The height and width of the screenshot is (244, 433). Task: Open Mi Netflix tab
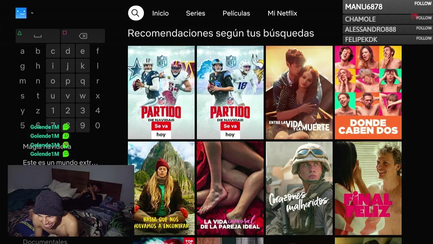[x=282, y=13]
